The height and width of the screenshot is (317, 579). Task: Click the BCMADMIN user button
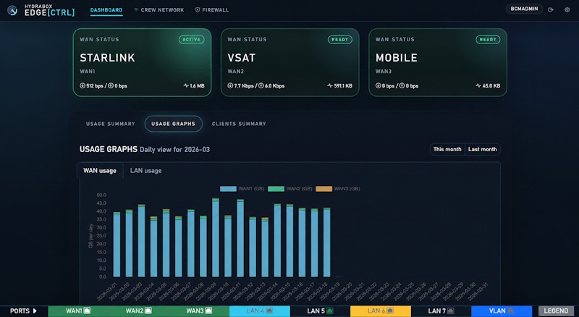[x=524, y=9]
